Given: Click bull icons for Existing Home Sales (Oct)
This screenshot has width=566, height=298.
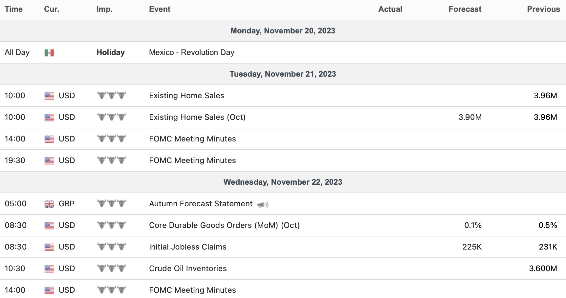Looking at the screenshot, I should pos(112,117).
